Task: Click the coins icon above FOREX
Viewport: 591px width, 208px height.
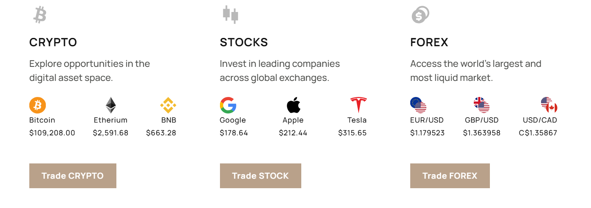Action: point(420,15)
